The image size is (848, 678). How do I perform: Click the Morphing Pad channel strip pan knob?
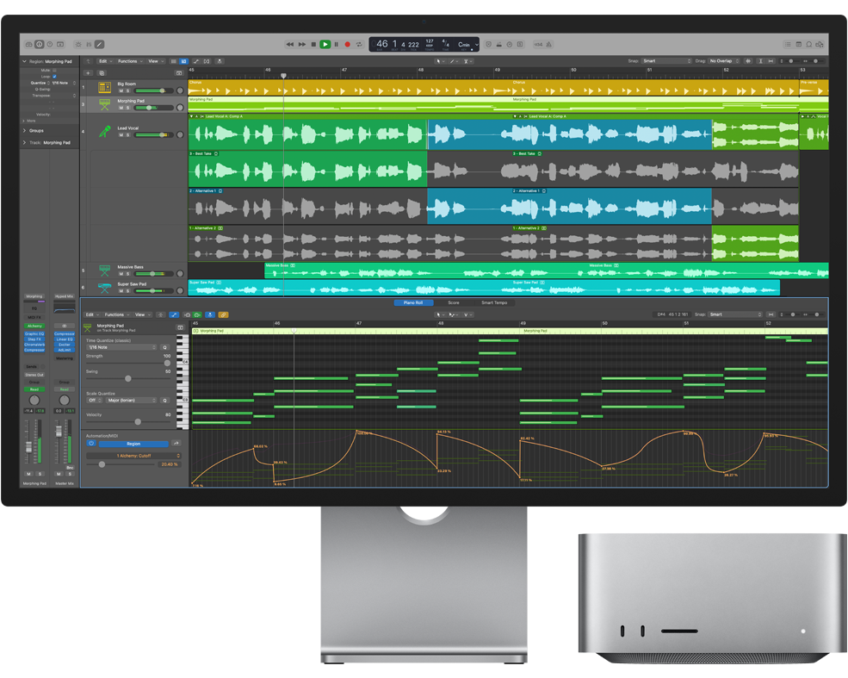coord(34,401)
